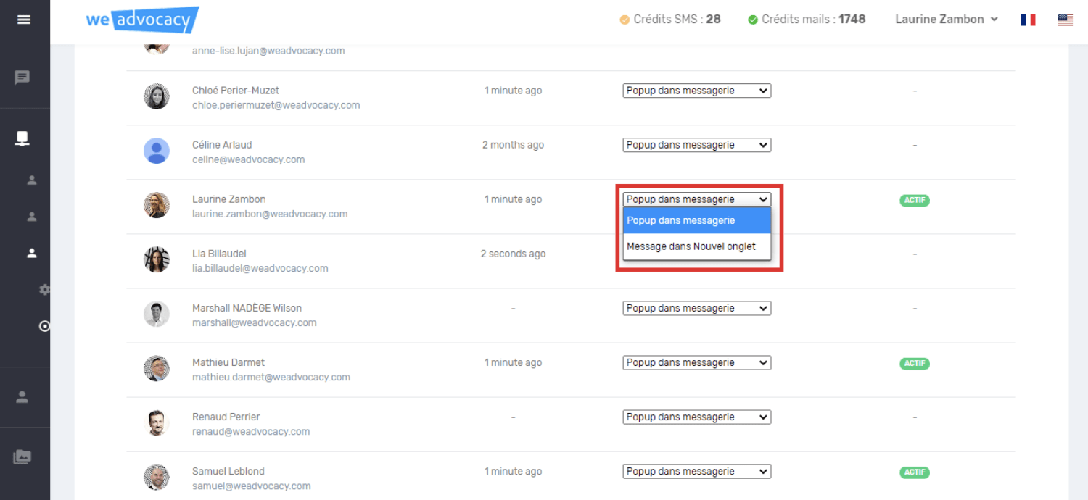This screenshot has width=1088, height=500.
Task: Choose 'Popup dans messagerie' in open list
Action: click(x=697, y=220)
